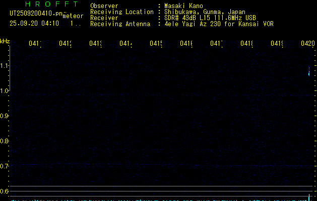Click the observer name Masaki Kano
This screenshot has height=201, width=317.
coord(183,6)
